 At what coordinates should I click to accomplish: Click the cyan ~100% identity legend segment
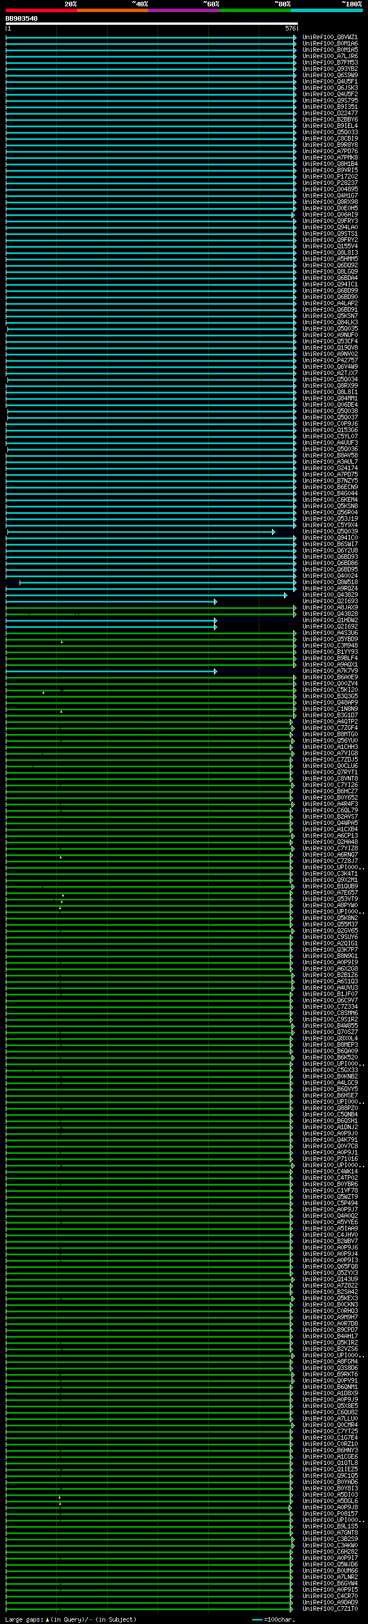point(327,10)
